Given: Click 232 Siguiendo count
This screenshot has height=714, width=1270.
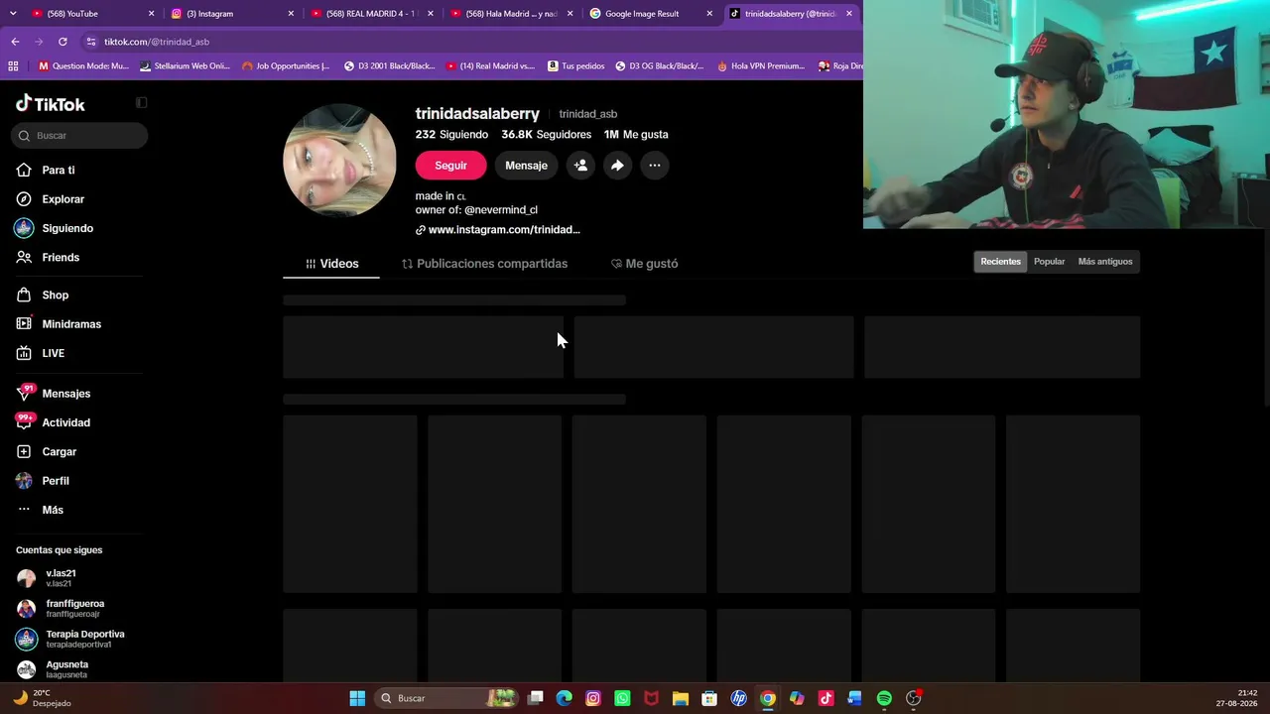Looking at the screenshot, I should click(451, 135).
